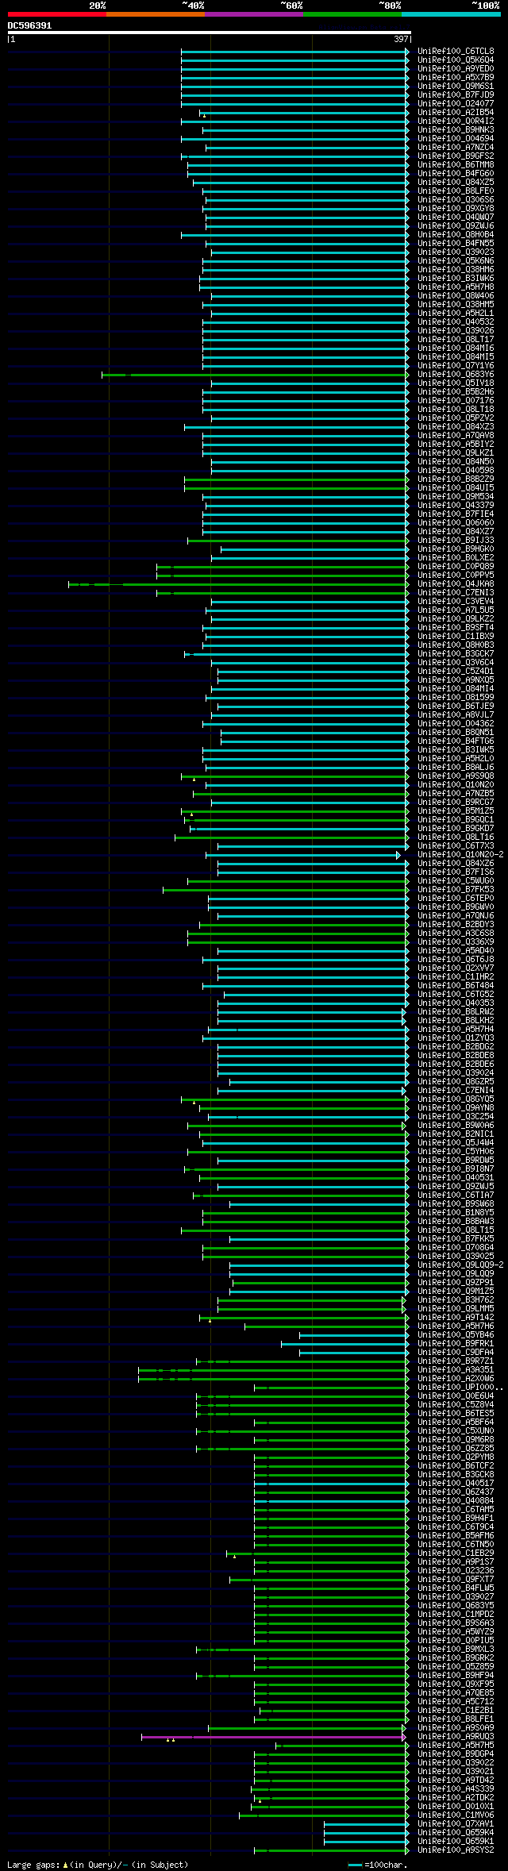Click the UniRef100_Q5IV18 label
The height and width of the screenshot is (1871, 508).
tap(456, 383)
